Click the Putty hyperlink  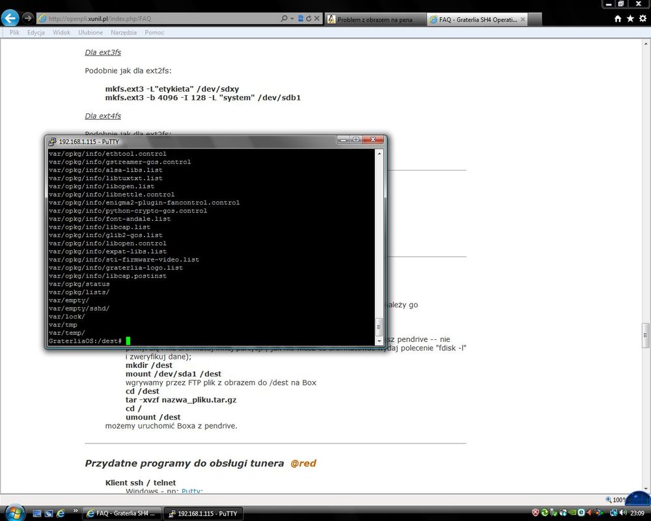pos(191,492)
